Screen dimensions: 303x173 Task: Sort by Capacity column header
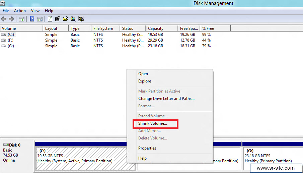tap(162, 28)
